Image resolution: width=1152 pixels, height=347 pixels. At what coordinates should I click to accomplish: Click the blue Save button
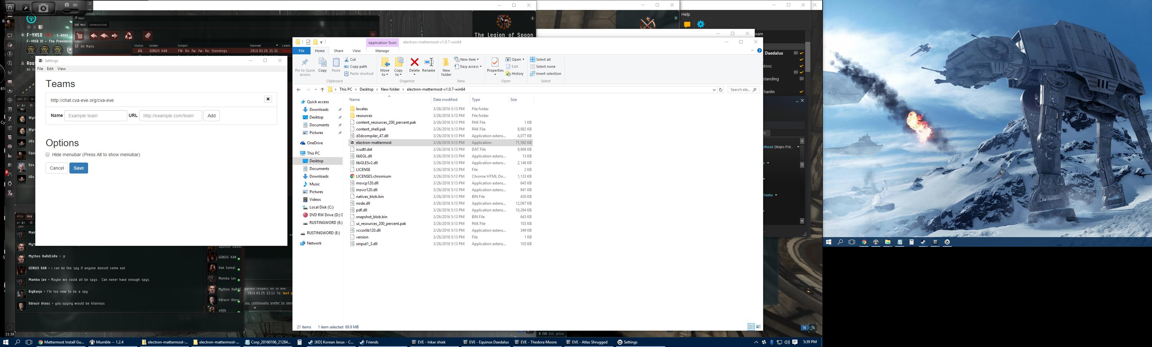tap(79, 168)
